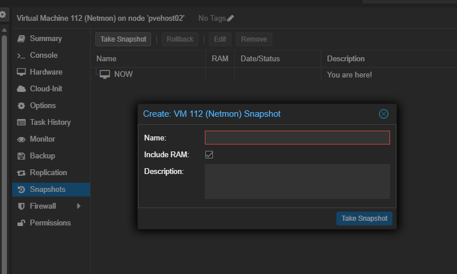The height and width of the screenshot is (274, 457).
Task: Focus the snapshot Name input field
Action: [x=297, y=138]
